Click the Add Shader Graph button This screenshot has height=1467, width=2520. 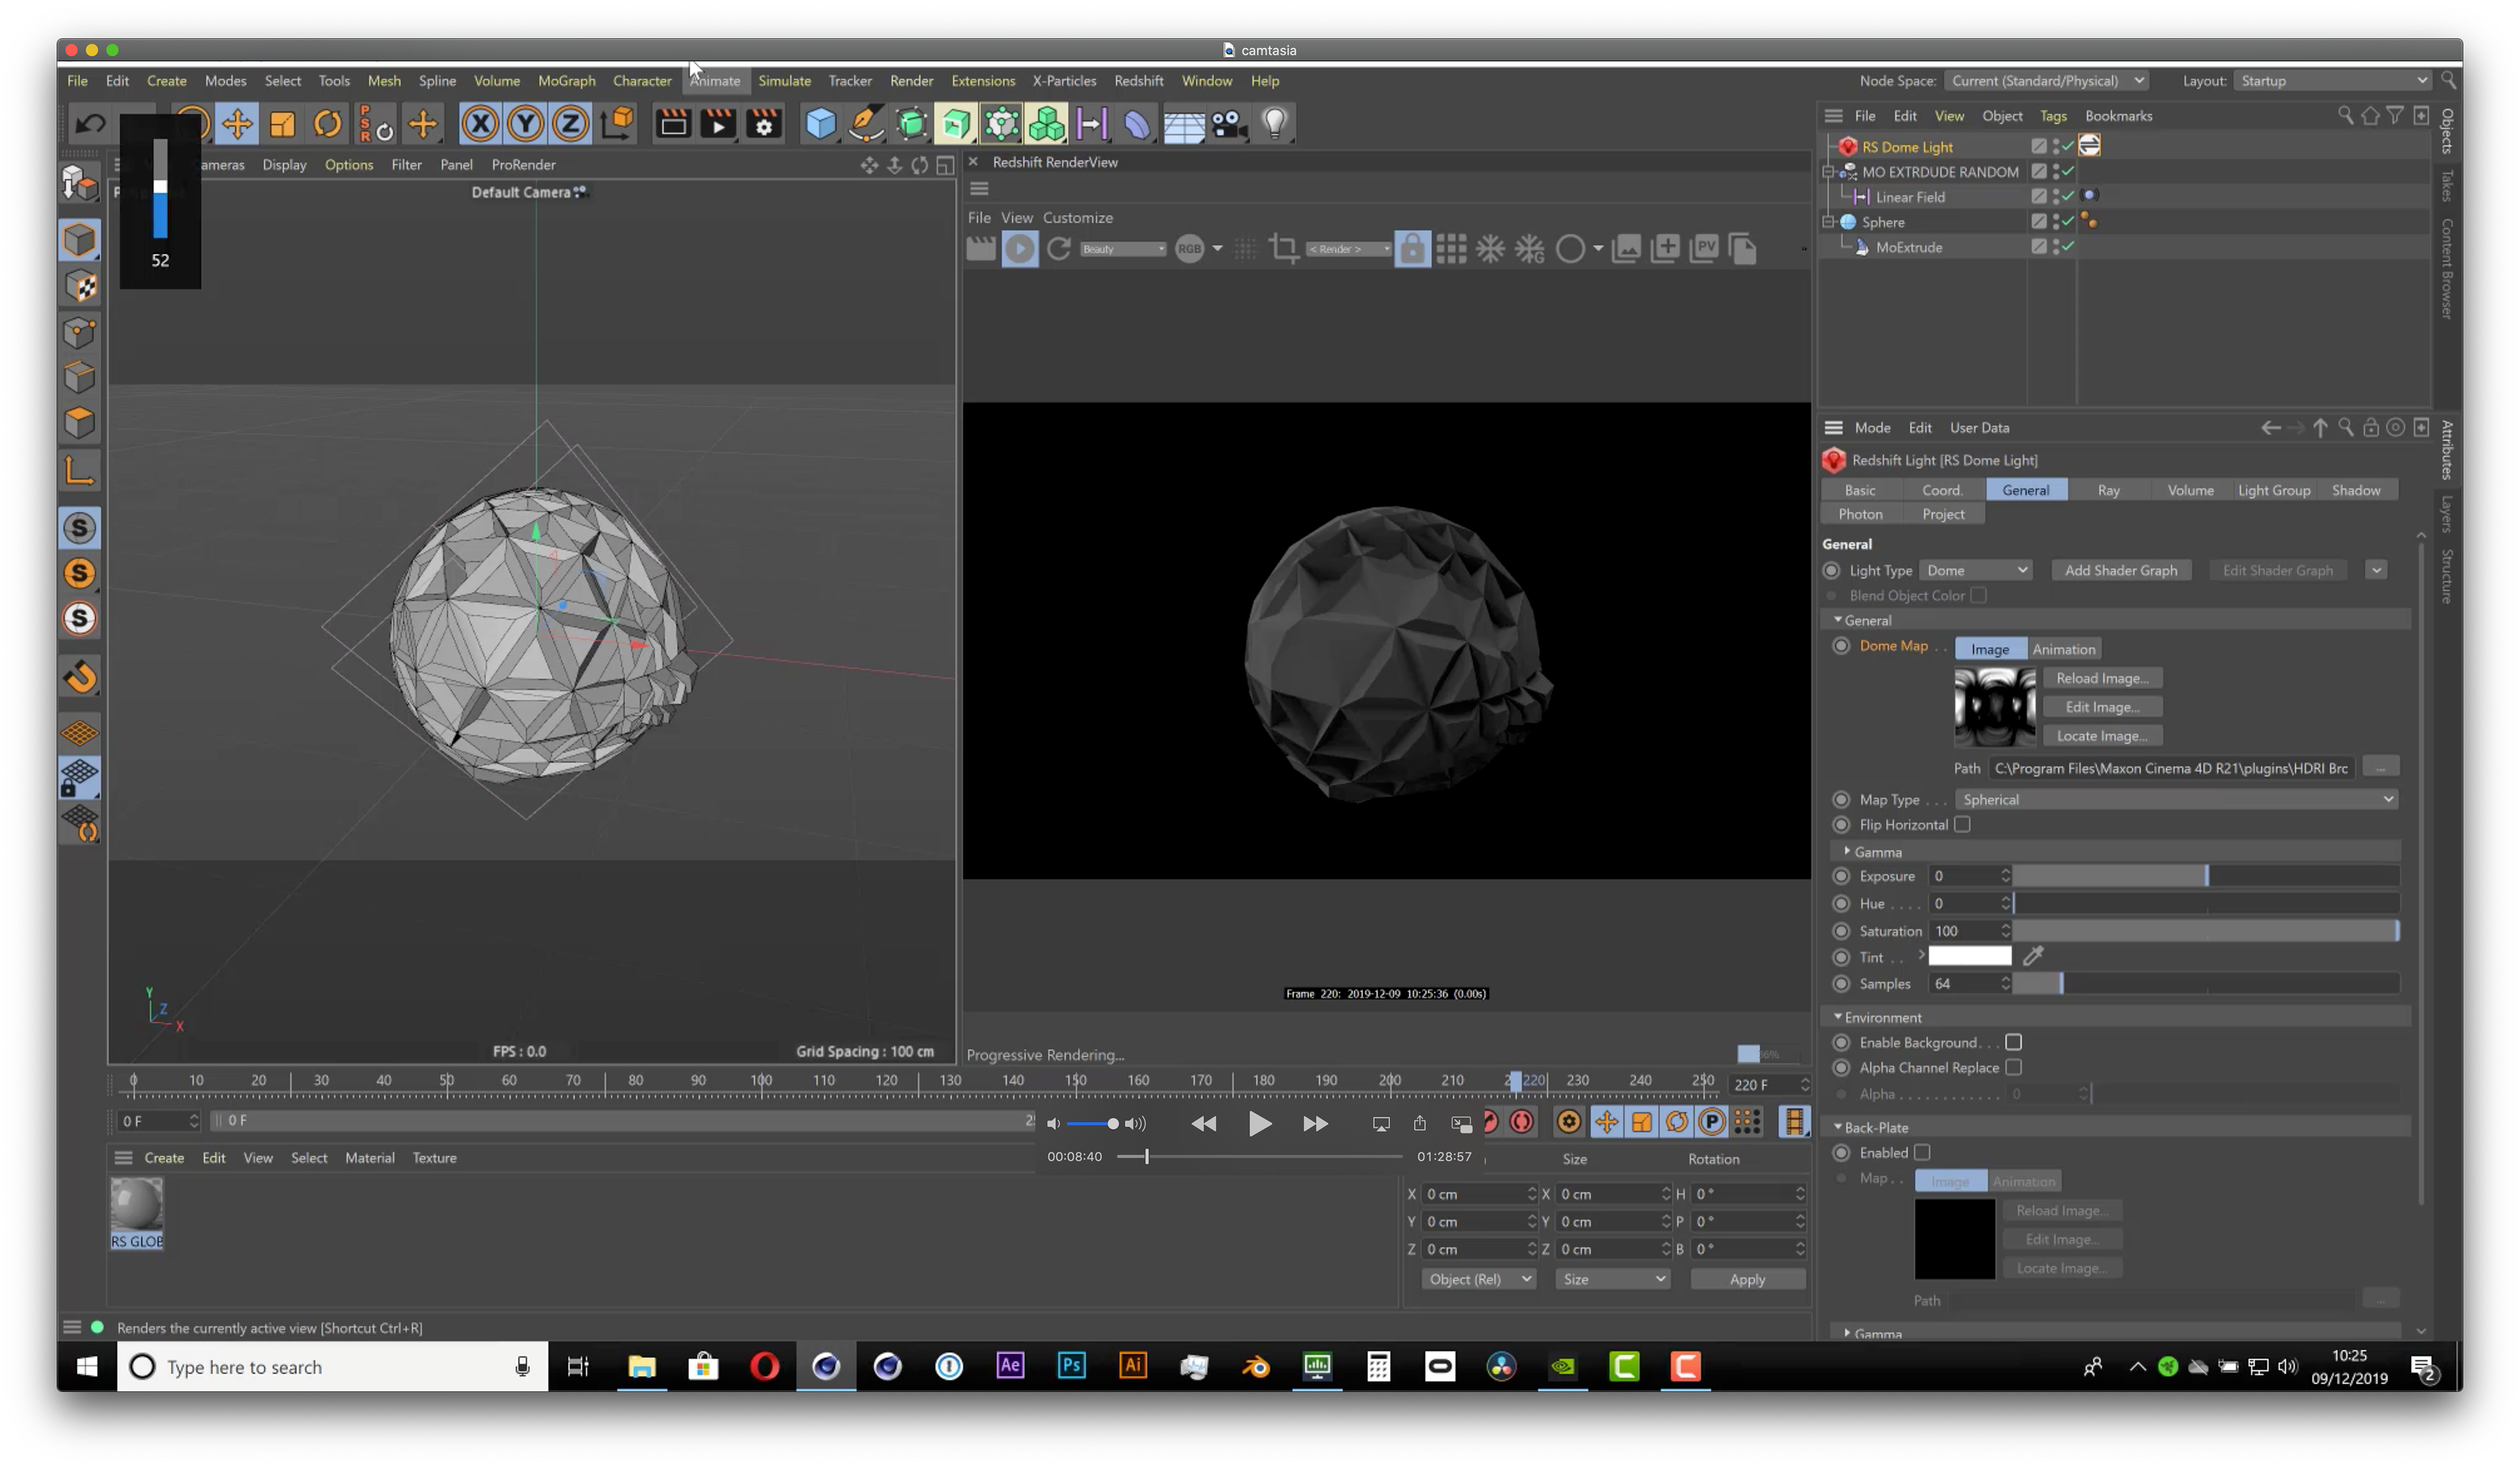[2120, 570]
